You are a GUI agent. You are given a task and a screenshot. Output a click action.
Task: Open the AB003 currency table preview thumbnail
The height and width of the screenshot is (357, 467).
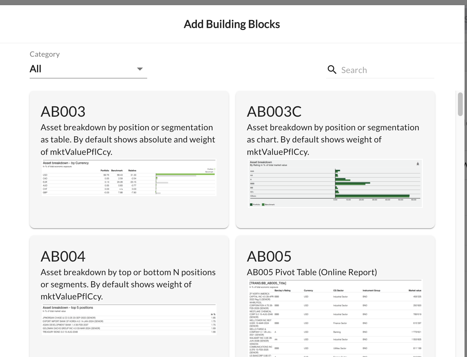click(129, 178)
